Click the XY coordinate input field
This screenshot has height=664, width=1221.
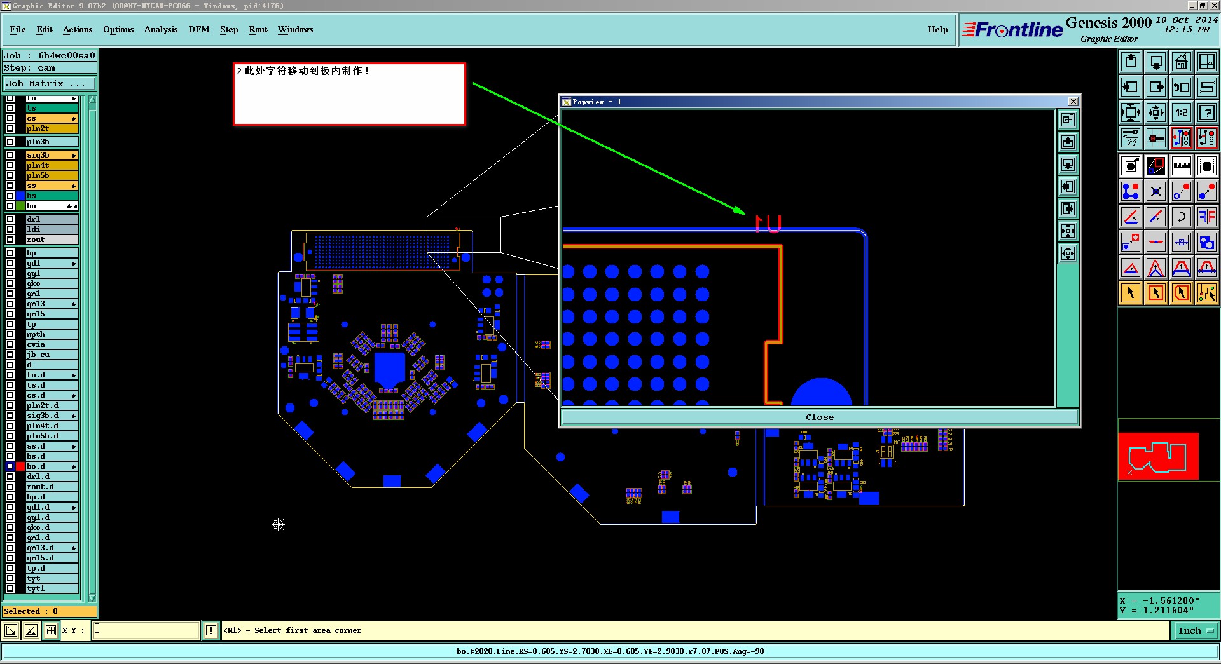click(x=146, y=630)
